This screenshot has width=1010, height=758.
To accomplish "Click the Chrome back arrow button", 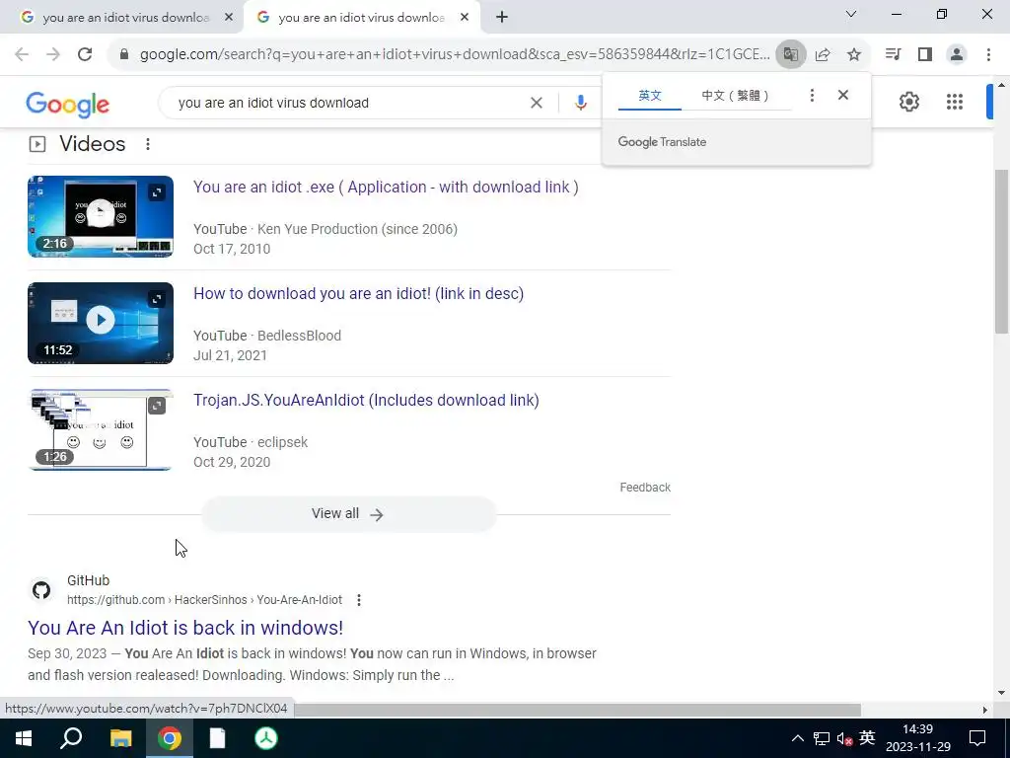I will 22,54.
